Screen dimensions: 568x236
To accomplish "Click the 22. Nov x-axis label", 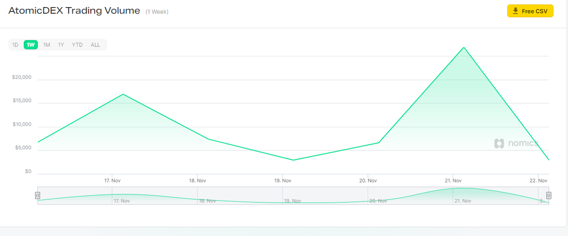I will (538, 181).
